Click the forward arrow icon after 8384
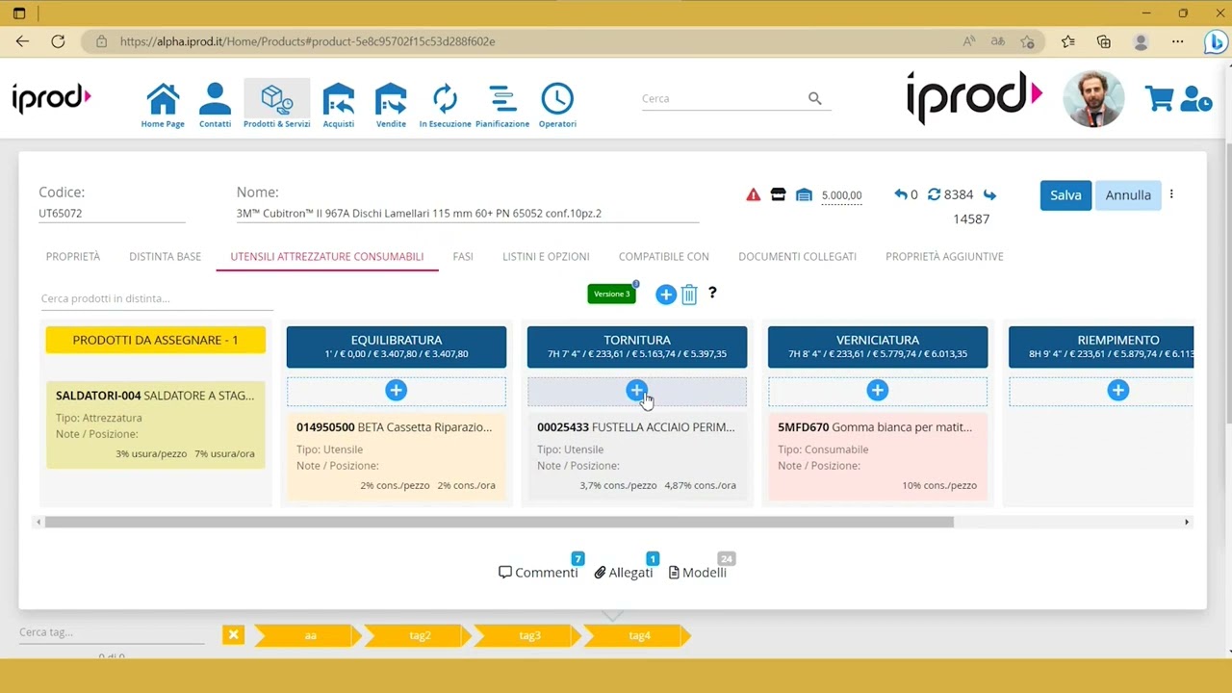The width and height of the screenshot is (1232, 693). pos(989,194)
